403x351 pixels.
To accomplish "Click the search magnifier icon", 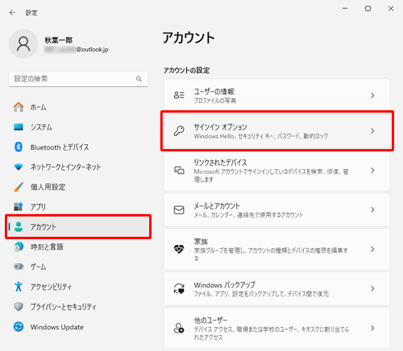I will tap(139, 79).
